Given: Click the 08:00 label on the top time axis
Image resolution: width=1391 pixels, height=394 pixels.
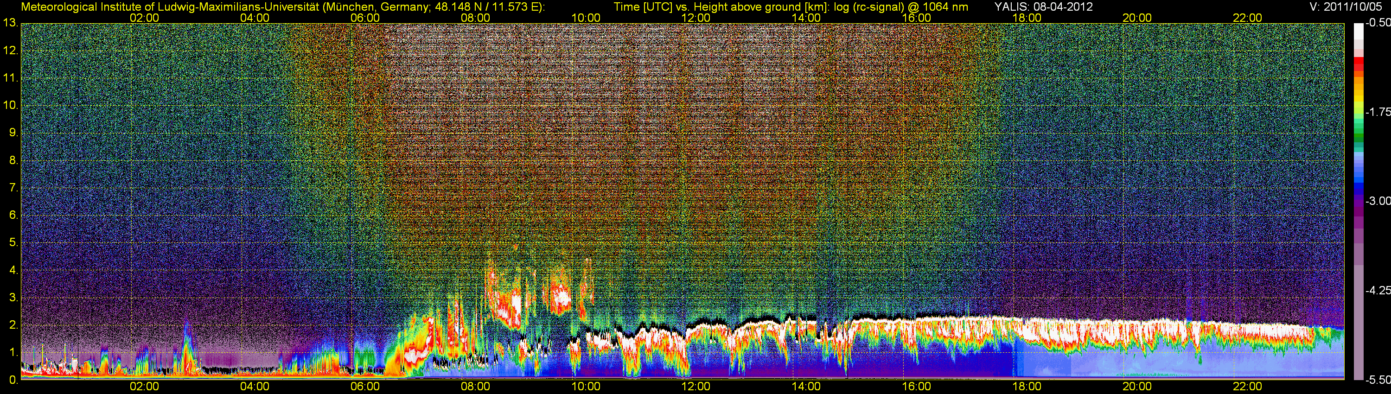Looking at the screenshot, I should coord(475,18).
